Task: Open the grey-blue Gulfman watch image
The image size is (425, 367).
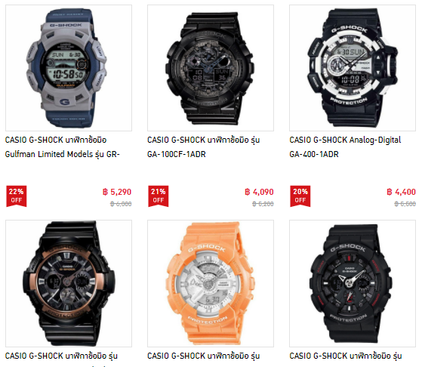Action: pos(69,68)
